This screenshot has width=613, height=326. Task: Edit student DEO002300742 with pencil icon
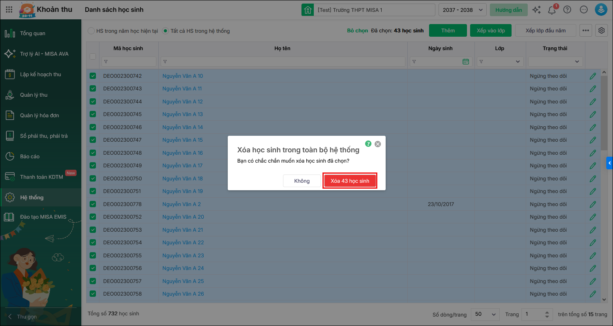pyautogui.click(x=592, y=76)
